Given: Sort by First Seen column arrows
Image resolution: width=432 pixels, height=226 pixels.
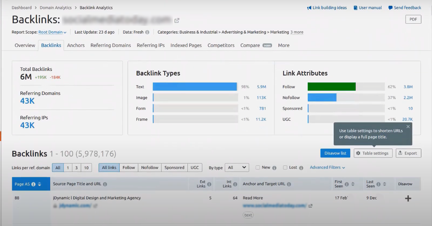Looking at the screenshot, I should pyautogui.click(x=353, y=184).
